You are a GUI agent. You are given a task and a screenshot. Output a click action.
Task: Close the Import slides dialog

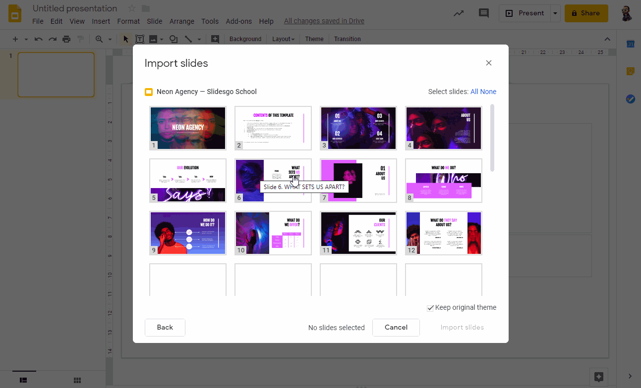(x=489, y=63)
